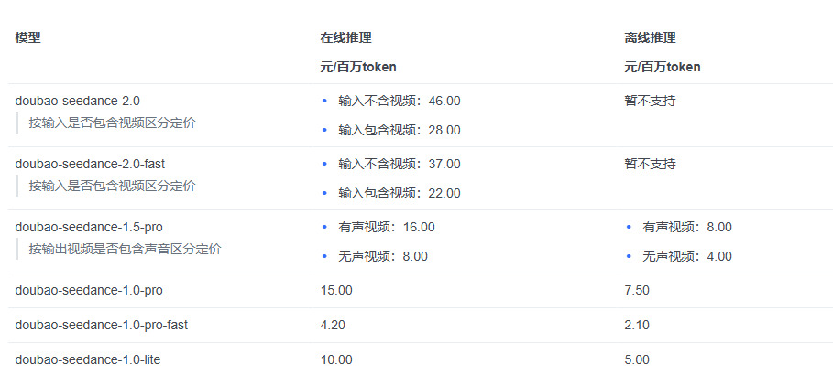Select 暂不支持 in doubao-seedance-2.0-fast row
Viewport: 833px width, 375px height.
651,164
